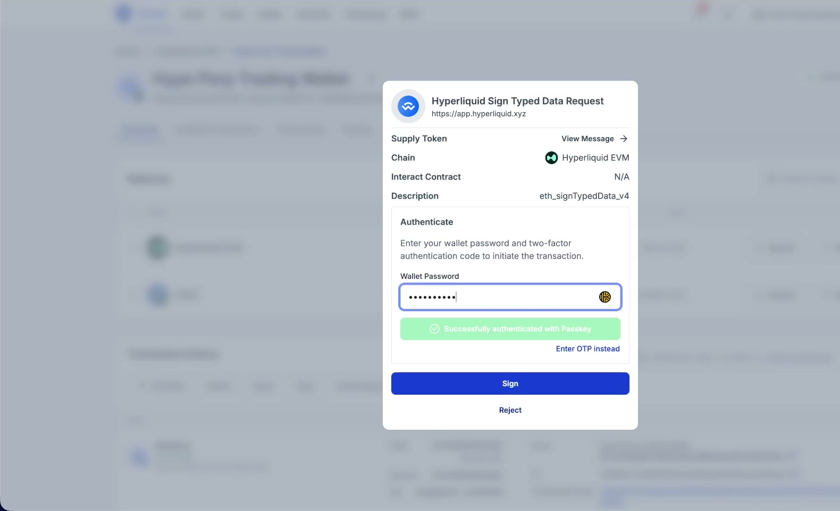The width and height of the screenshot is (840, 511).
Task: Click the blue Sign button
Action: point(510,384)
